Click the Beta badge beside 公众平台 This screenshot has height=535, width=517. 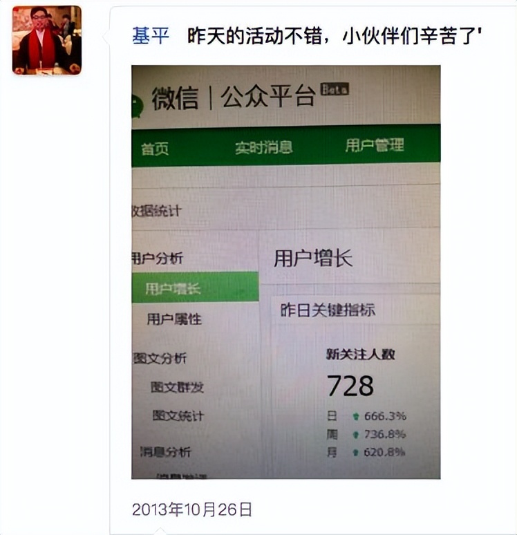click(335, 89)
